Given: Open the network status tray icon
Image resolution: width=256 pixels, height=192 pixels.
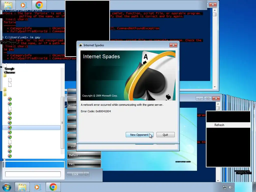Looking at the screenshot, I should [x=225, y=187].
